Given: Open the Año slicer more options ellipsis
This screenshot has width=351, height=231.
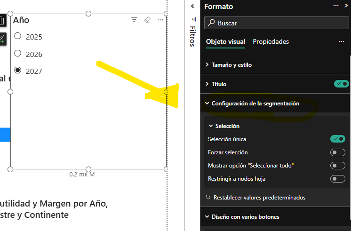Looking at the screenshot, I should [160, 20].
